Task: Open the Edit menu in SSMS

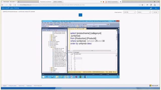Action: pyautogui.click(x=45, y=23)
